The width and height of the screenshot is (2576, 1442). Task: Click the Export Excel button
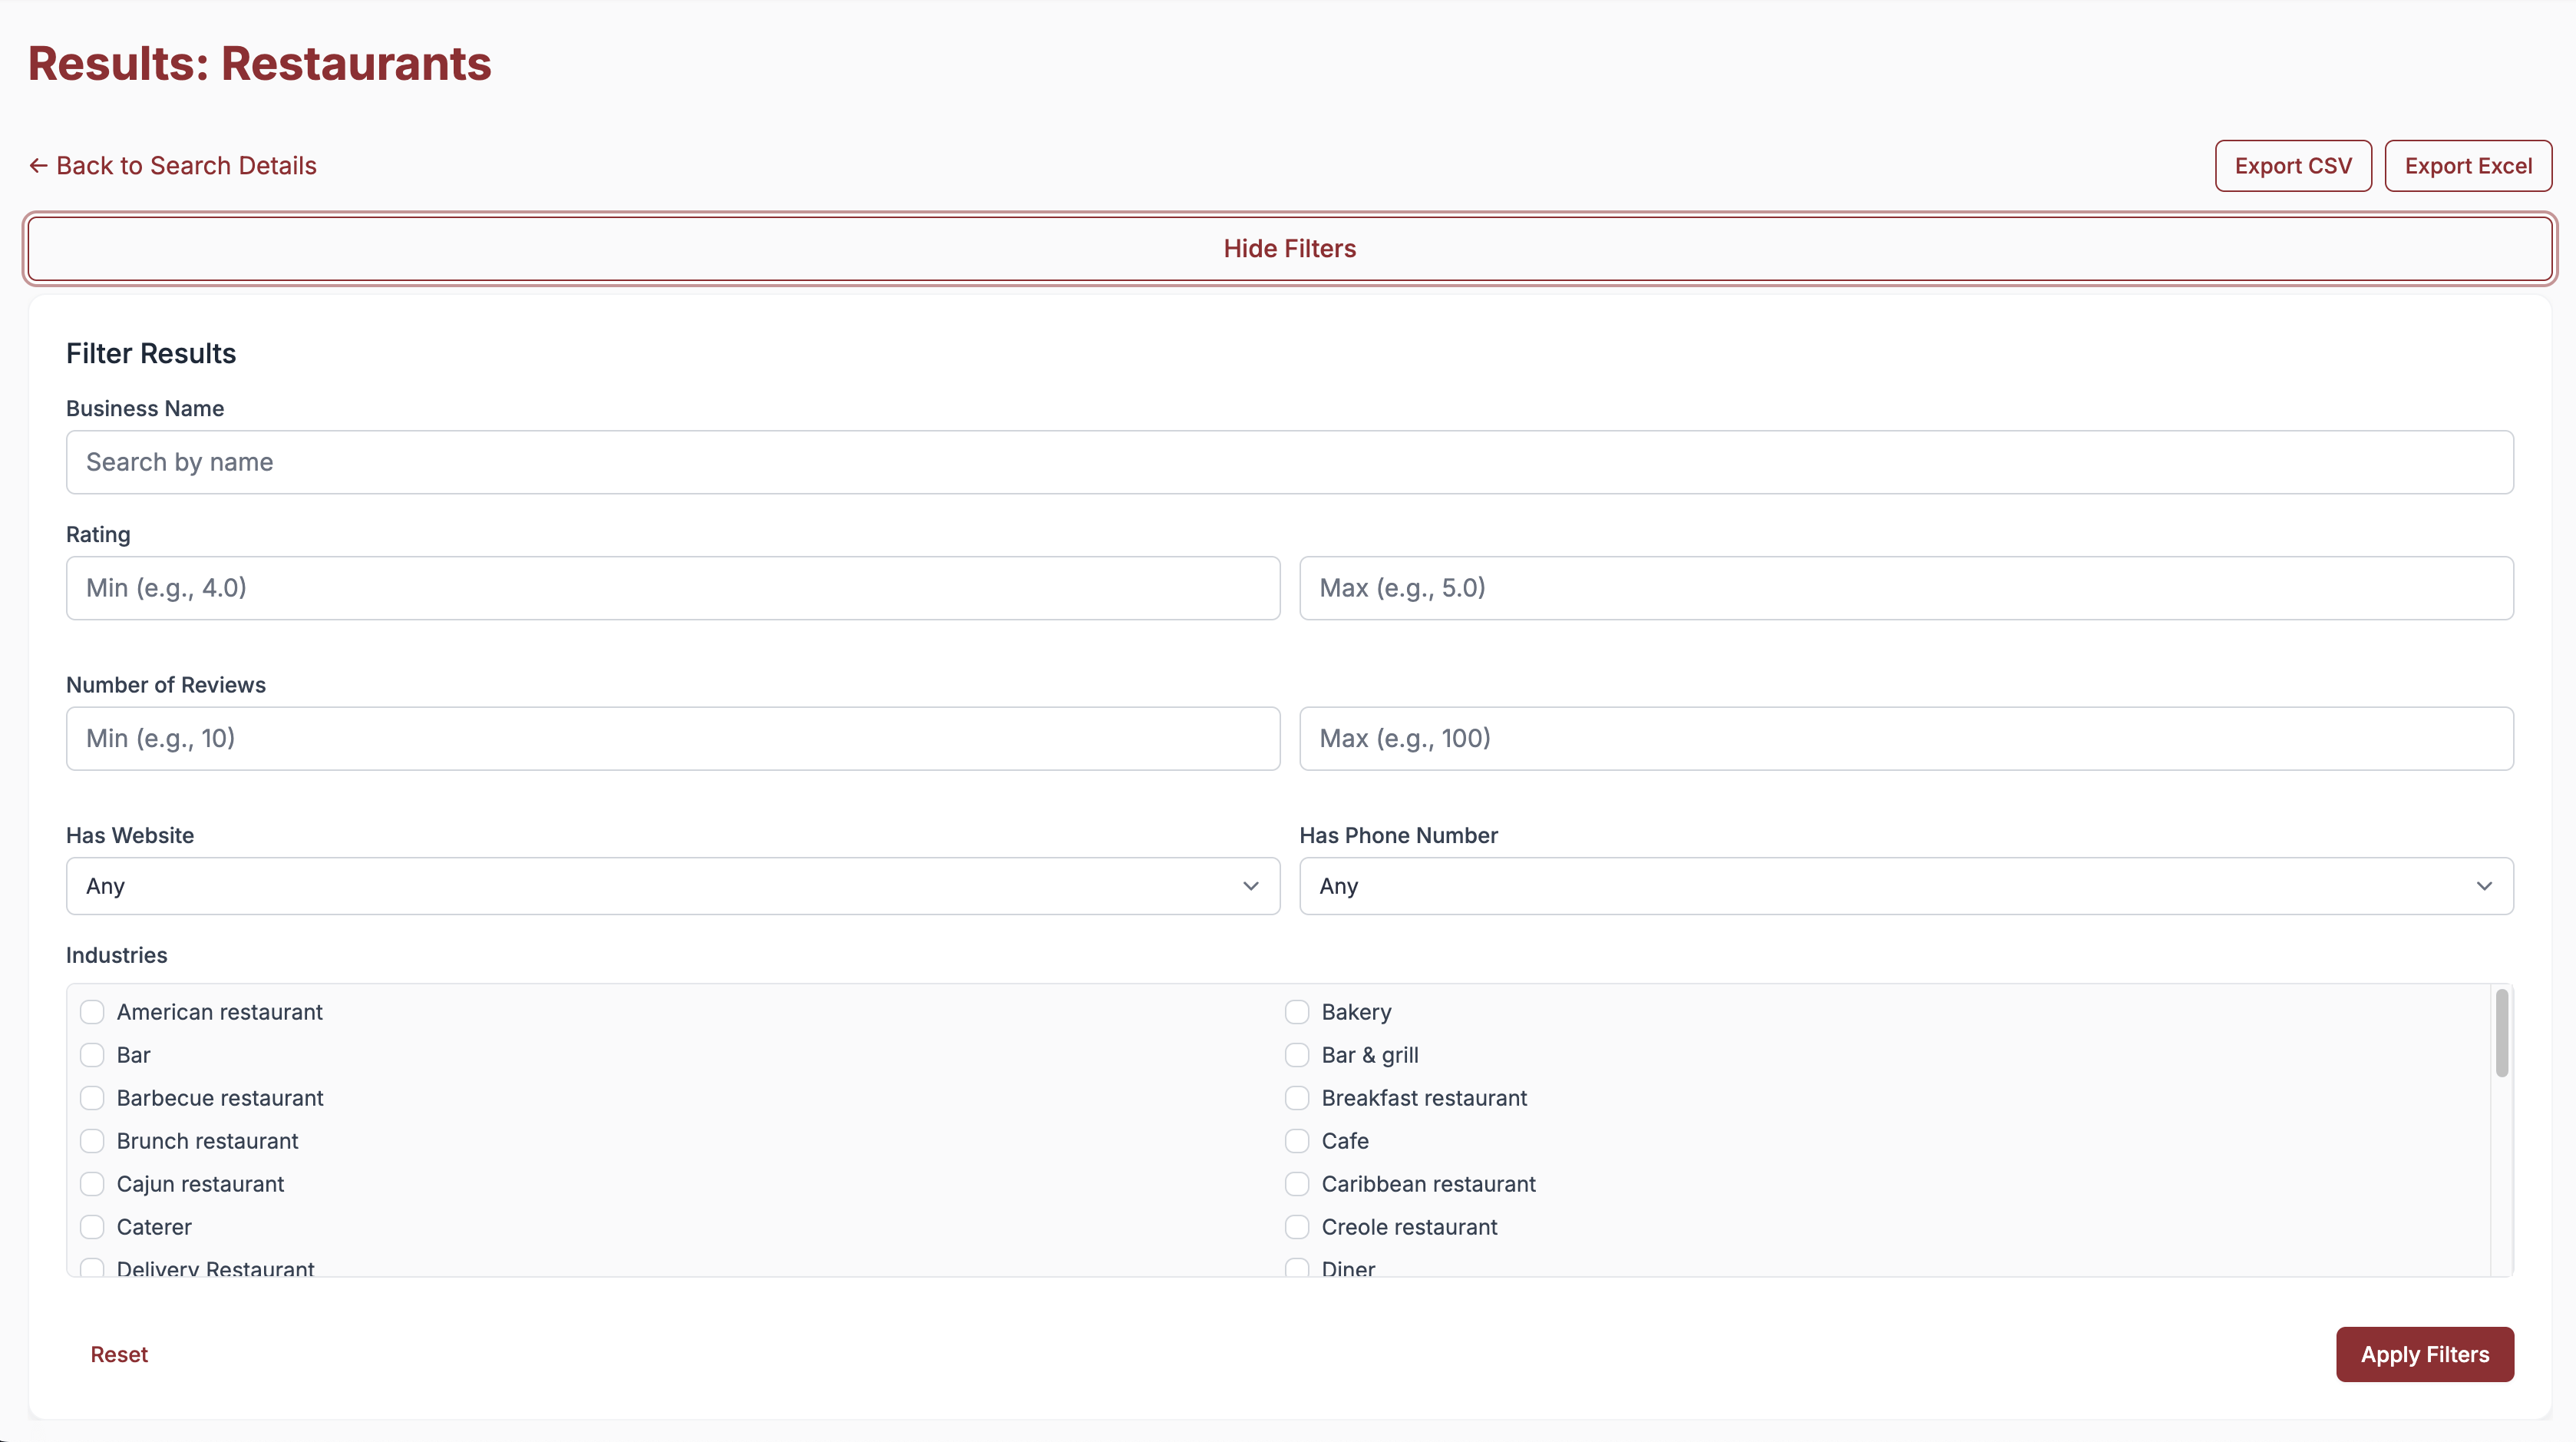(2467, 166)
